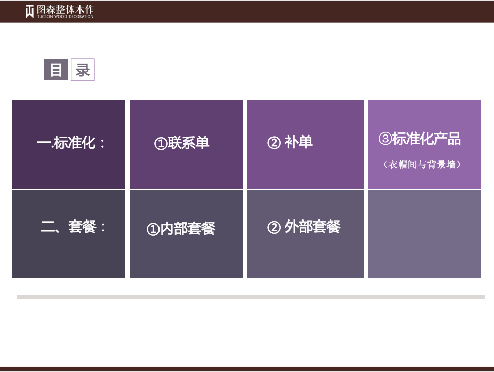The image size is (494, 372).
Task: Click the circled ③ before 标准化产品
Action: click(x=385, y=139)
